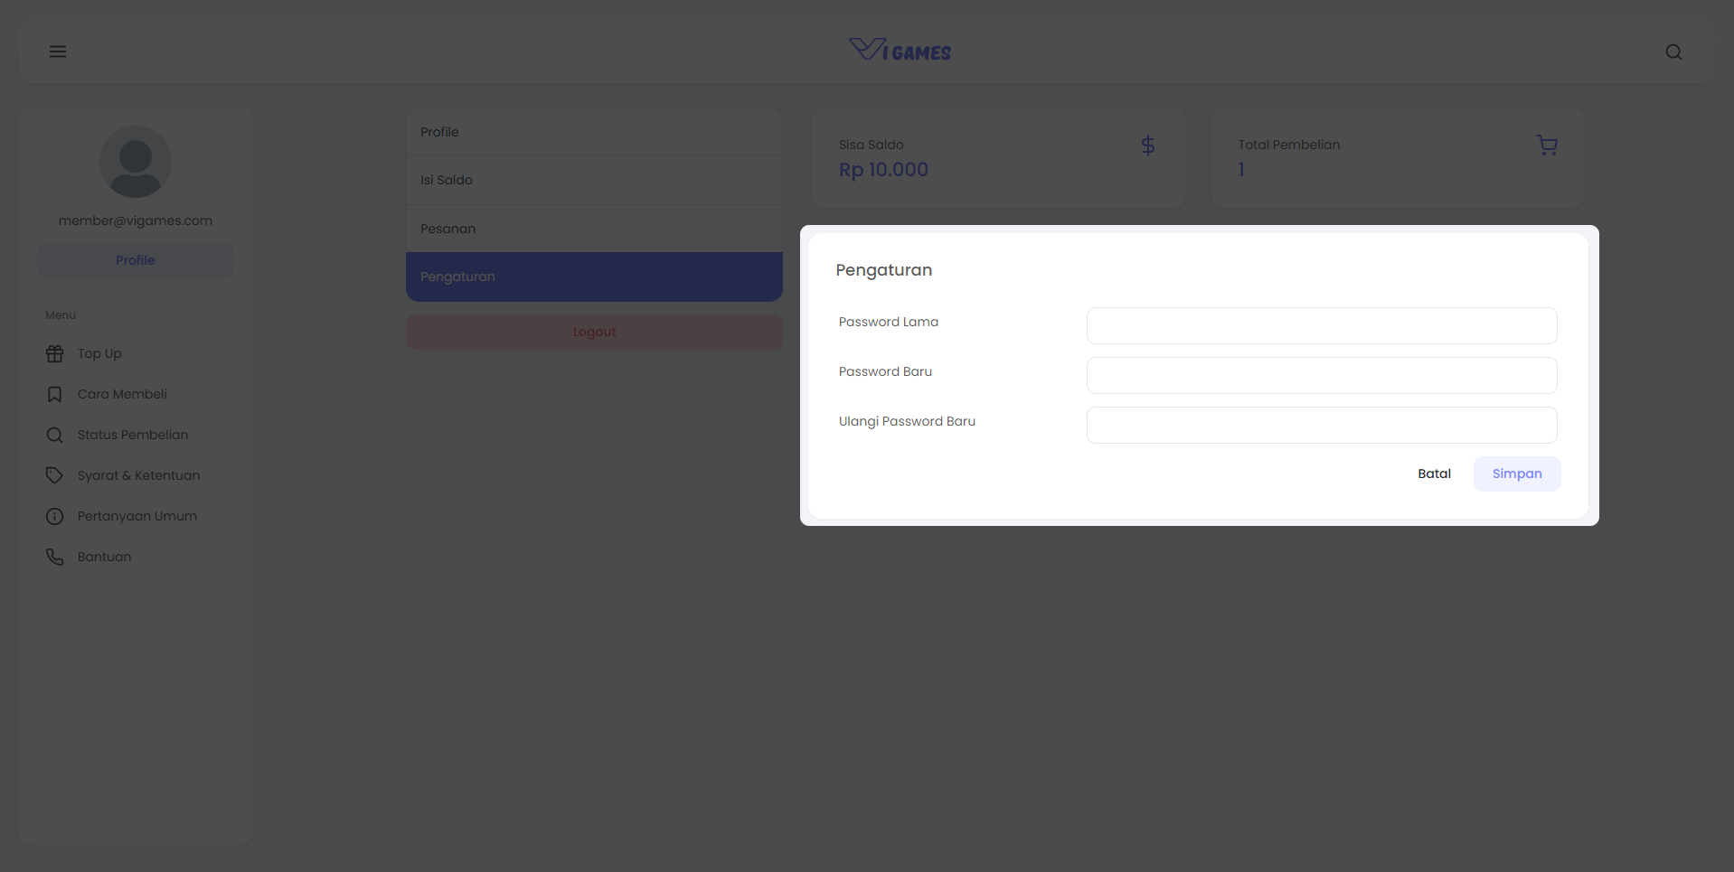Image resolution: width=1734 pixels, height=872 pixels.
Task: Click the bookmark icon beside Cara Membeli
Action: coord(55,394)
